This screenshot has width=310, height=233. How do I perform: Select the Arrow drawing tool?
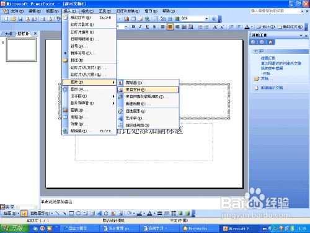[64, 213]
